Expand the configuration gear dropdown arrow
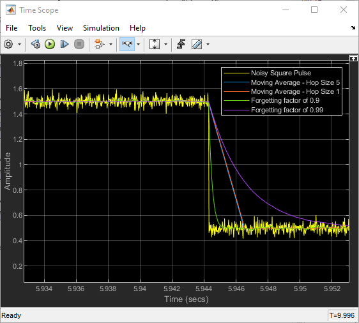 [19, 45]
